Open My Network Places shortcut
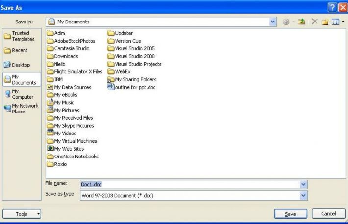 [21, 109]
